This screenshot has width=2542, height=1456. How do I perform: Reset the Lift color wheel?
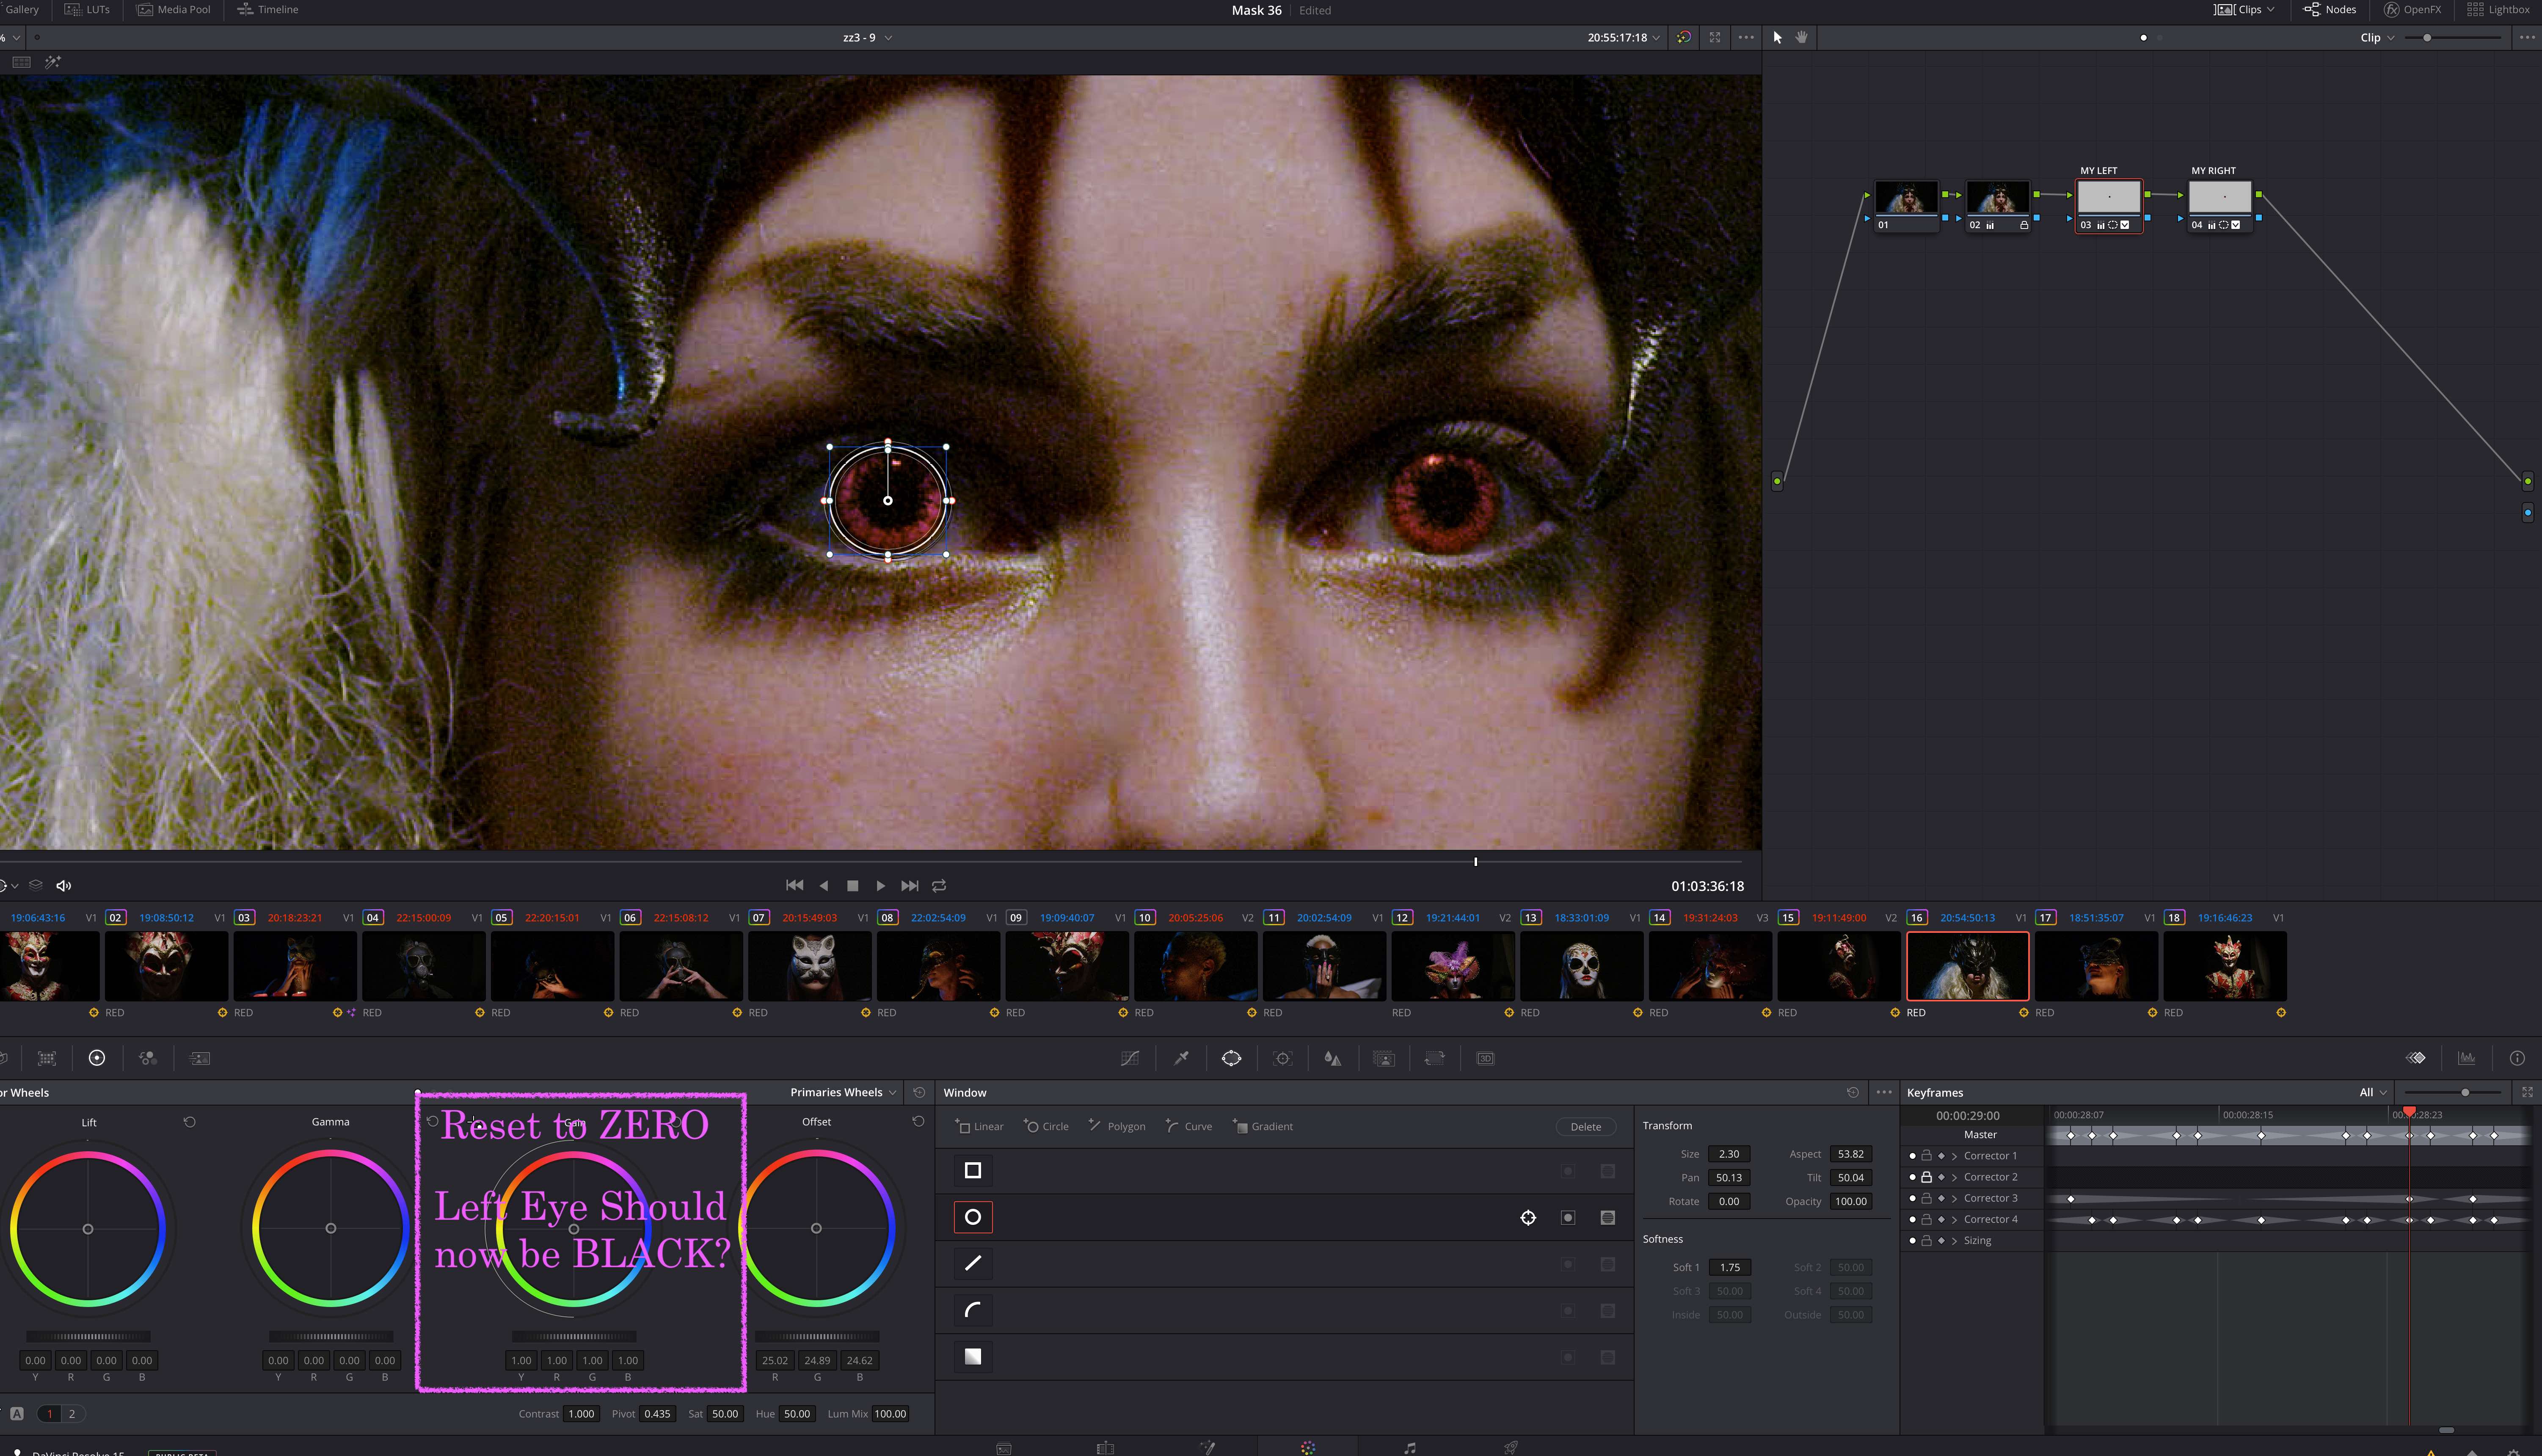pos(189,1122)
